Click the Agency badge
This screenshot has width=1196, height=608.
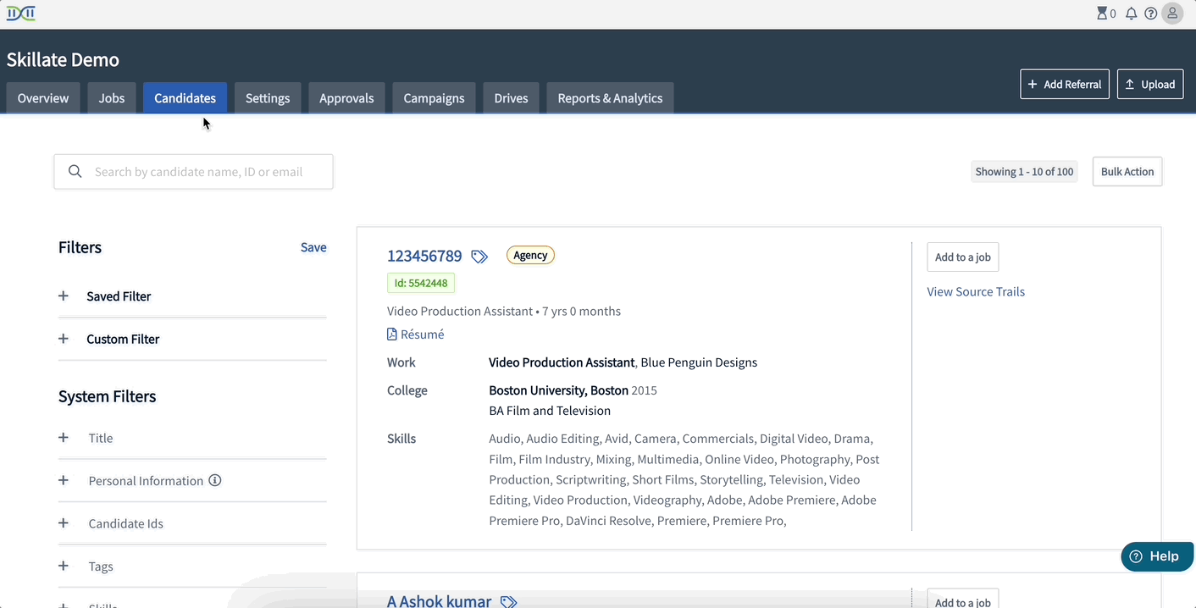click(530, 255)
